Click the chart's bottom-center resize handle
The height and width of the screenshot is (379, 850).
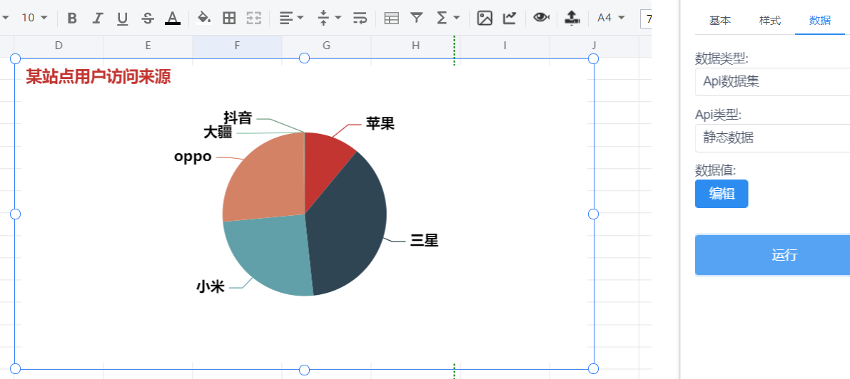(x=304, y=370)
